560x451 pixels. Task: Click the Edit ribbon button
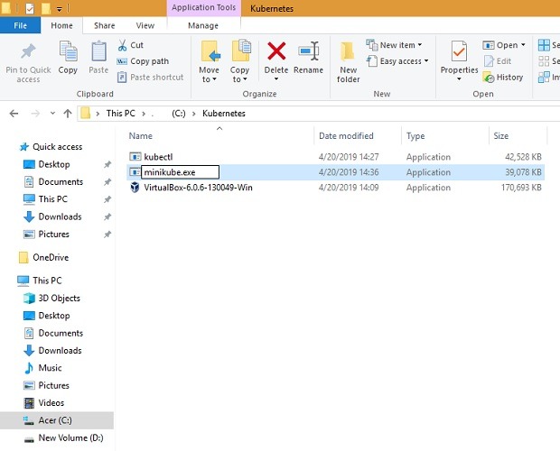[498, 61]
